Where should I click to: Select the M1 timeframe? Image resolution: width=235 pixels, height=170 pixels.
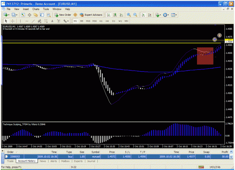[75, 21]
